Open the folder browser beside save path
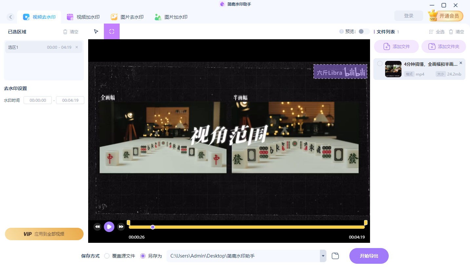470x269 pixels. (x=335, y=256)
